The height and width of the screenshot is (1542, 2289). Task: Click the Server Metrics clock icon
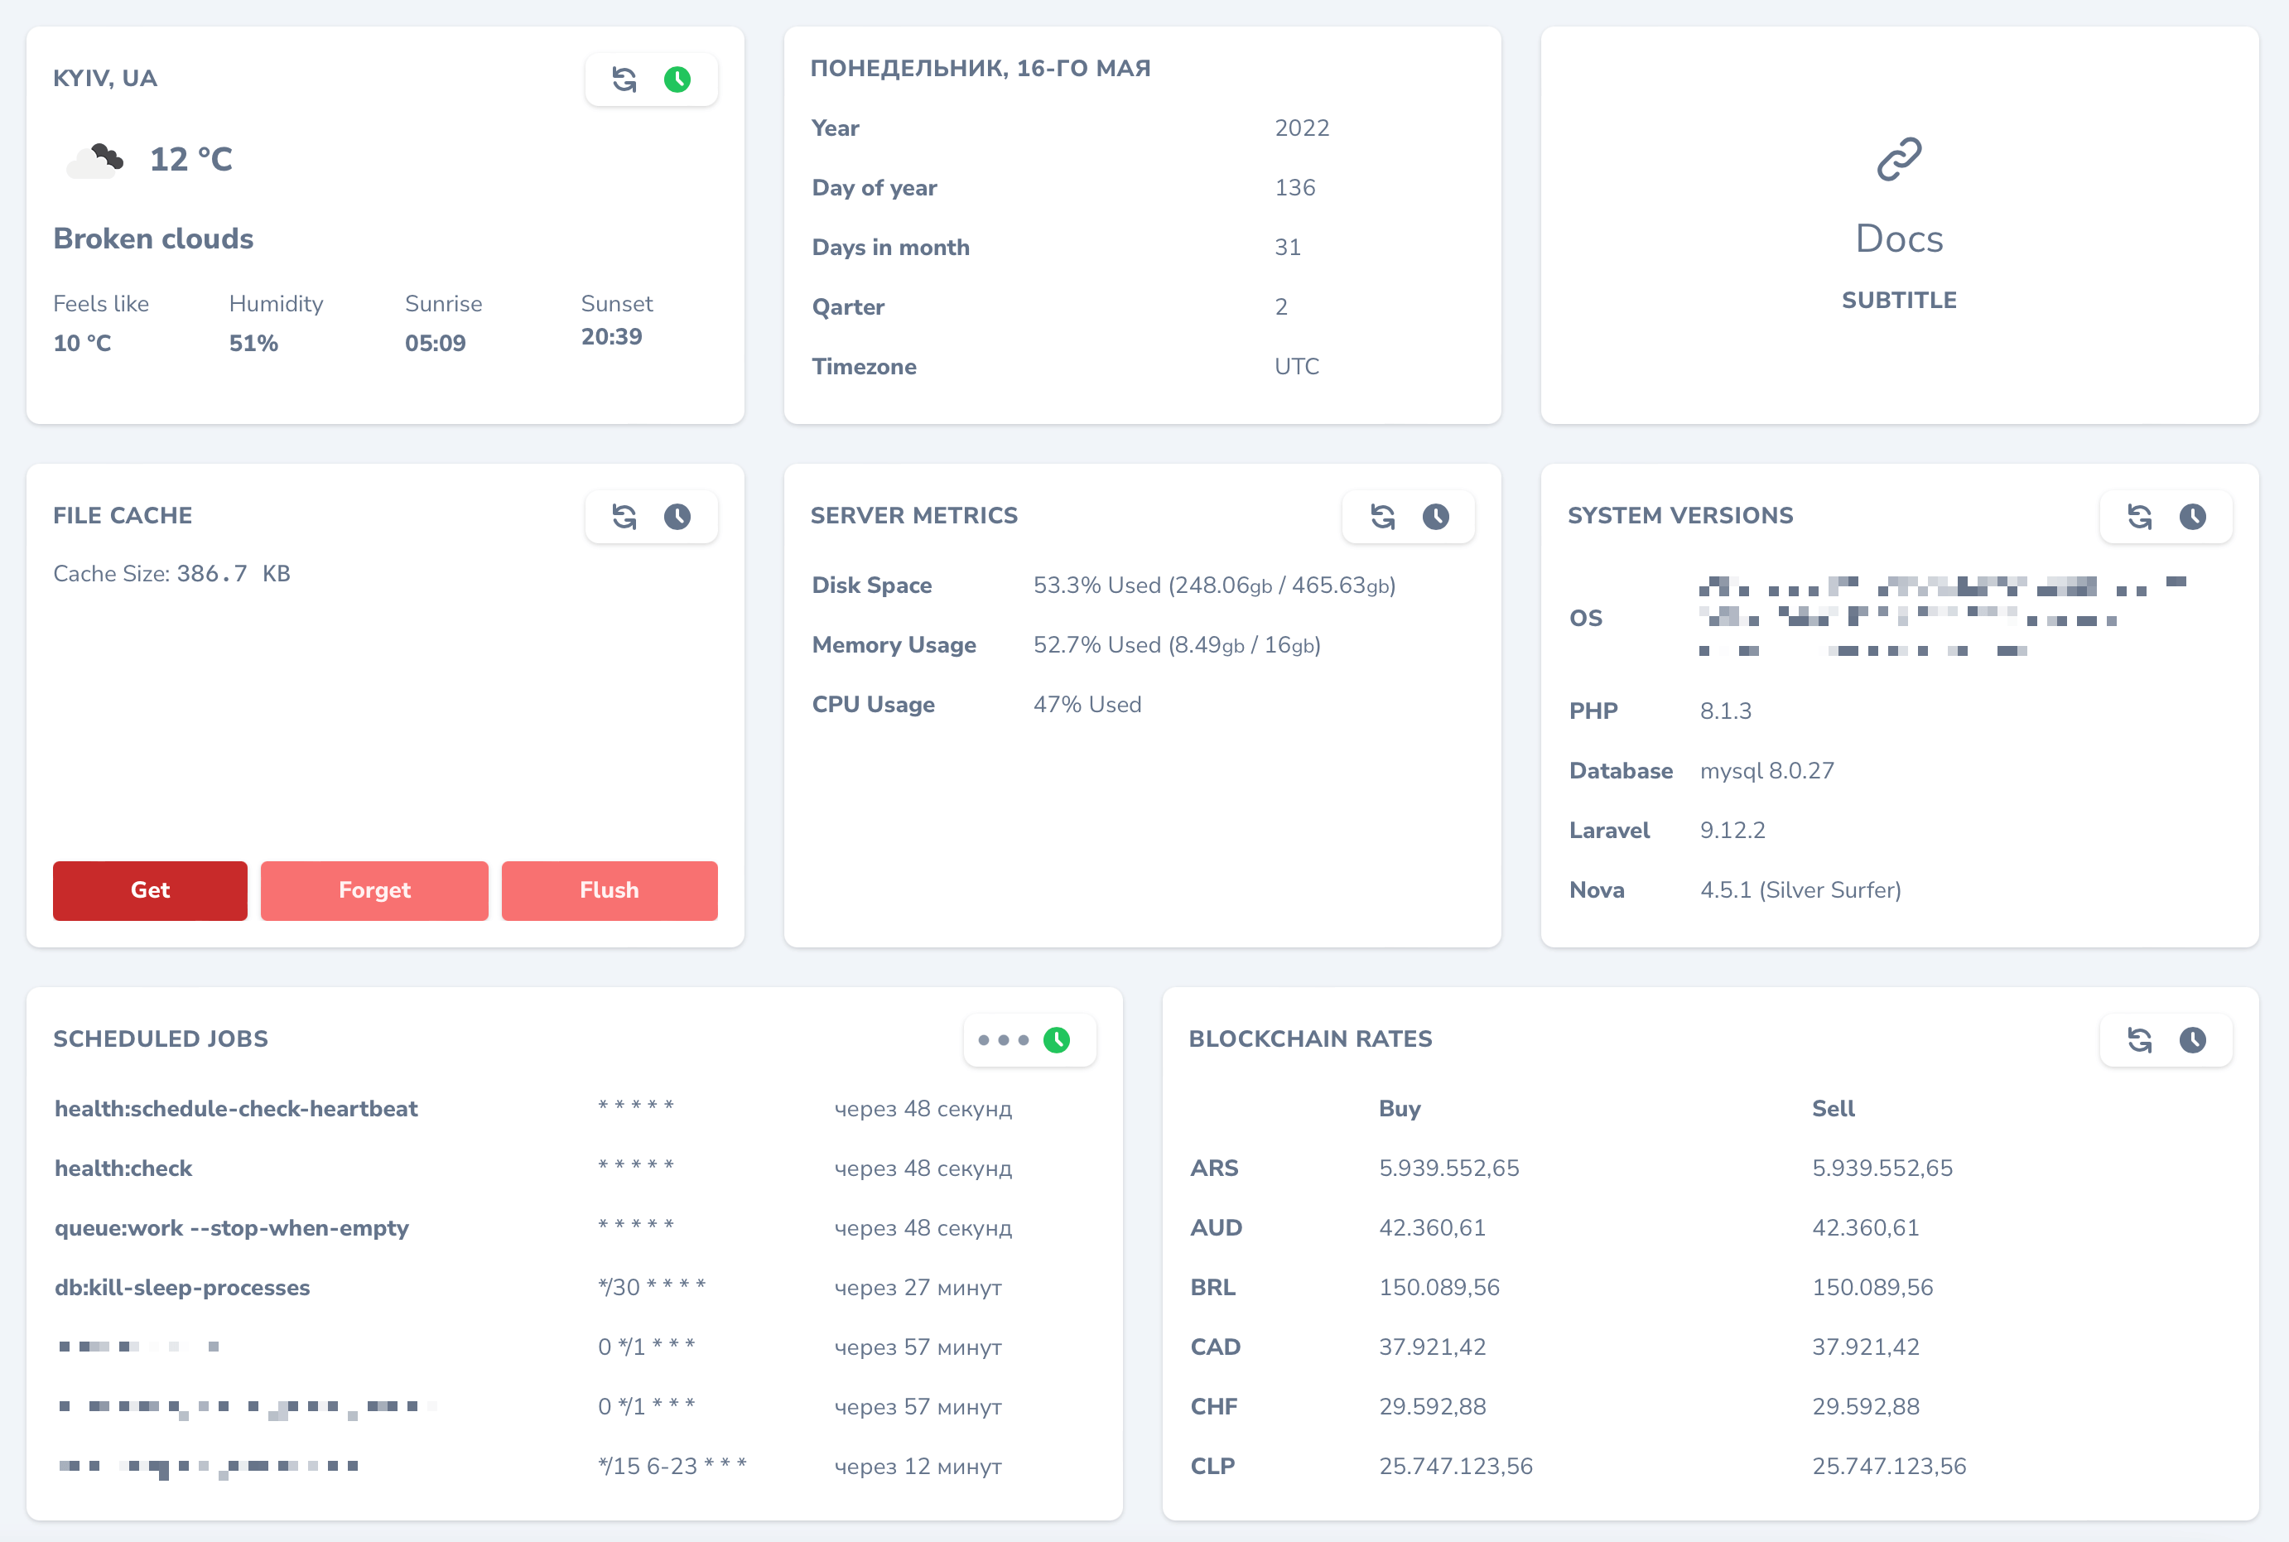tap(1435, 516)
